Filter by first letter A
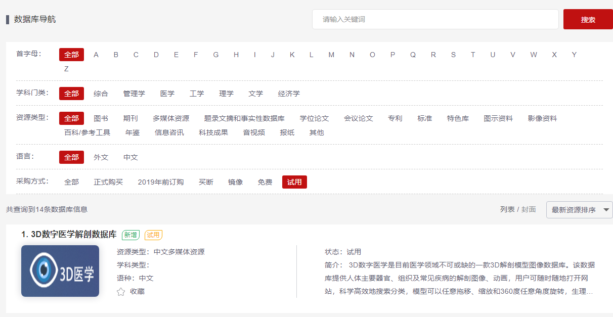This screenshot has height=317, width=613. pos(96,55)
